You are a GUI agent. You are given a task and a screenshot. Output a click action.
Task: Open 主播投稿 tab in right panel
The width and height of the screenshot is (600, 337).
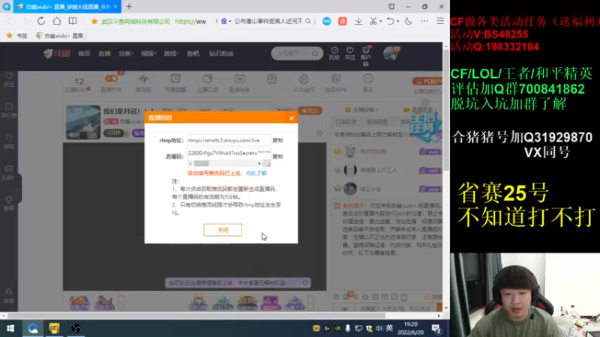point(361,110)
